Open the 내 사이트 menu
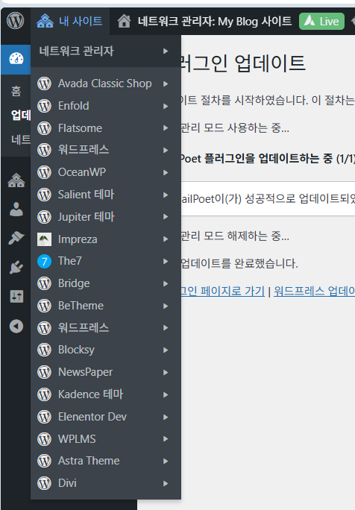Viewport: 355px width, 510px height. click(x=69, y=22)
